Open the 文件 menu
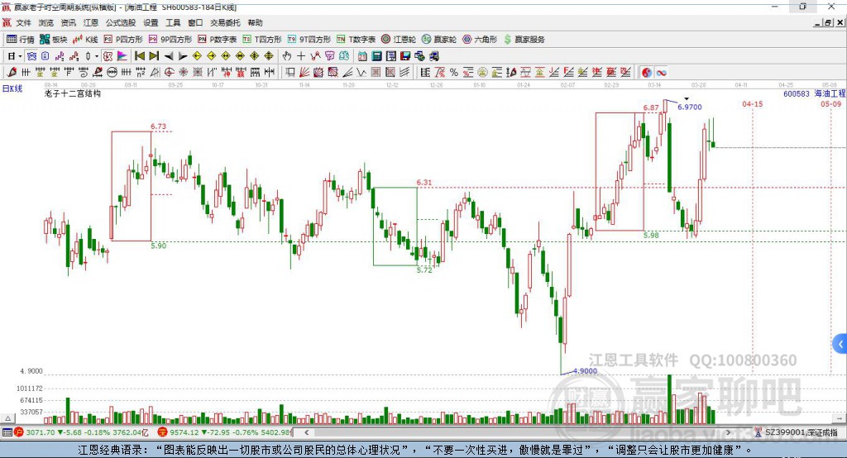Screen dimensions: 847x458 pos(23,22)
